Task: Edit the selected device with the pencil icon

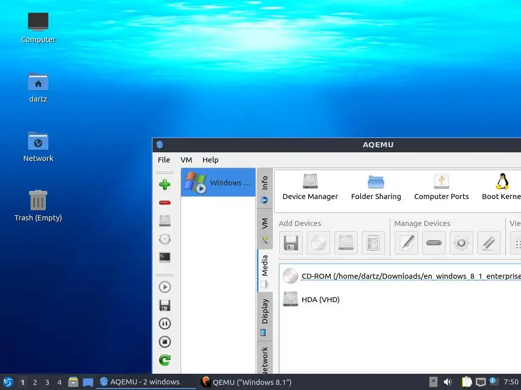Action: (x=407, y=243)
